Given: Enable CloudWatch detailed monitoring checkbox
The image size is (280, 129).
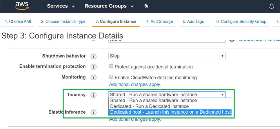Looking at the screenshot, I should pos(111,77).
